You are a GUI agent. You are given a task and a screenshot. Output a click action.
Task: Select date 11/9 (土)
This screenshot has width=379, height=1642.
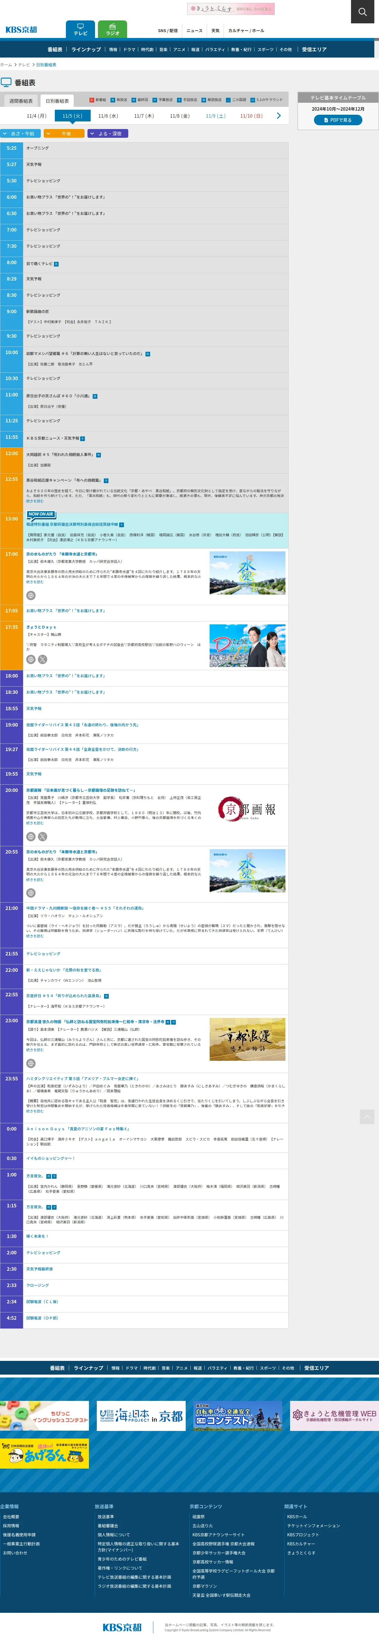(215, 116)
